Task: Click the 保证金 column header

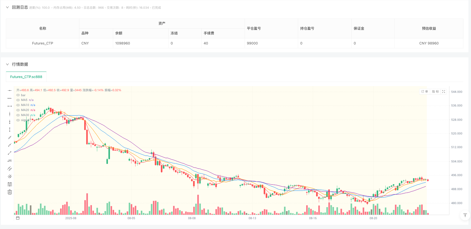Action: 373,29
